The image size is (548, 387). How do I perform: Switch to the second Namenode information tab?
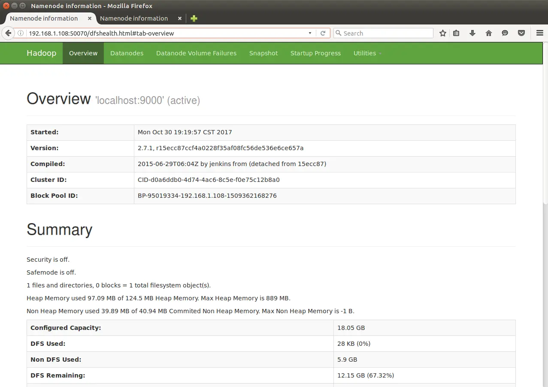[134, 18]
